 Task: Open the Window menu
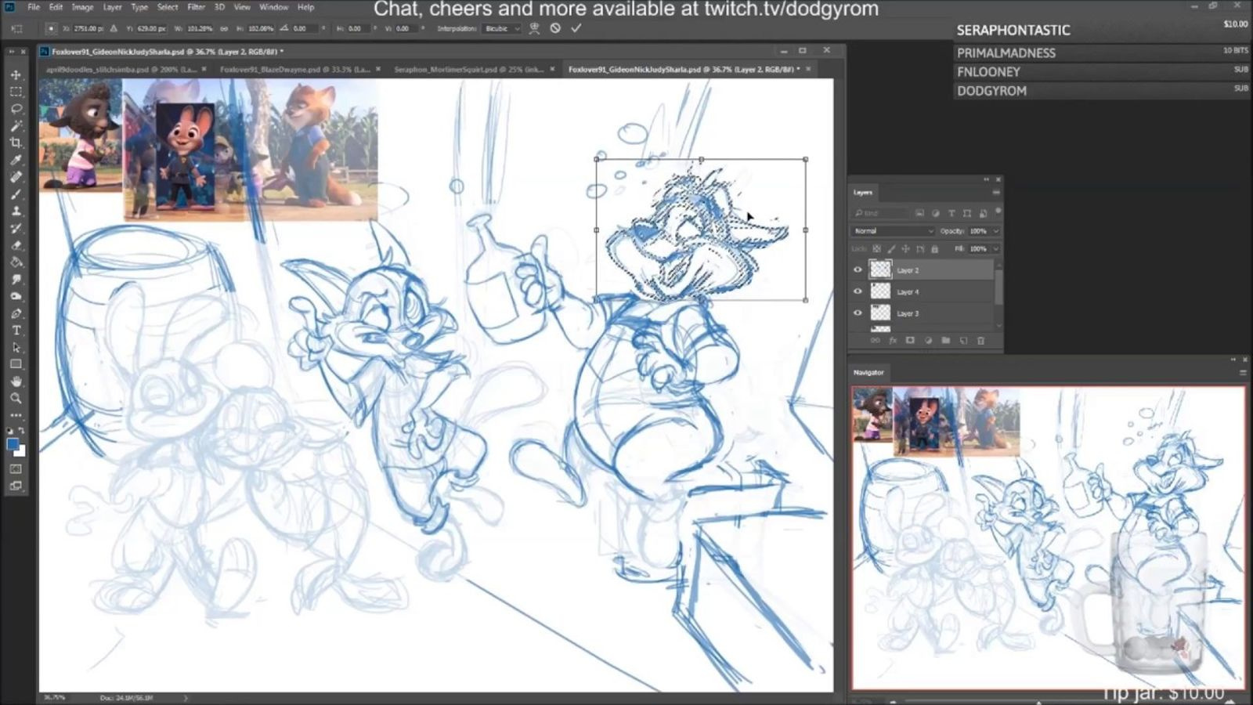(273, 7)
